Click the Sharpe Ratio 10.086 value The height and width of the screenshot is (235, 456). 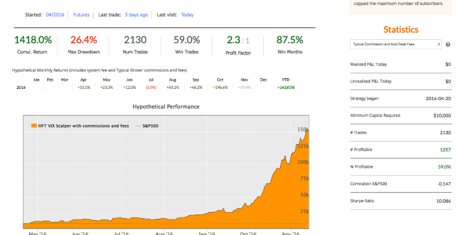tap(444, 201)
